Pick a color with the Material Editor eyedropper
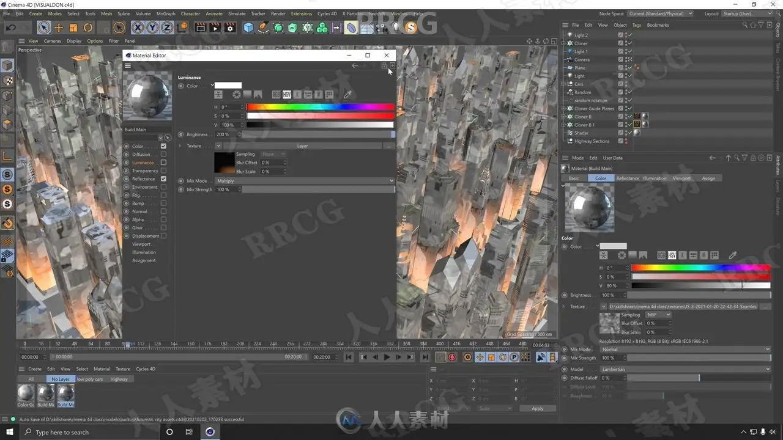Viewport: 783px width, 440px height. 347,95
